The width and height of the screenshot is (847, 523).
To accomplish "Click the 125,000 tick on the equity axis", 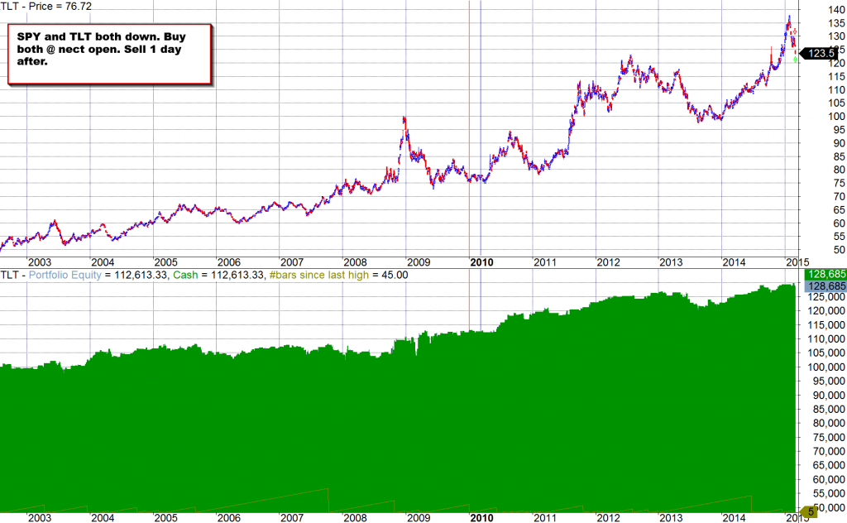I will pos(827,297).
